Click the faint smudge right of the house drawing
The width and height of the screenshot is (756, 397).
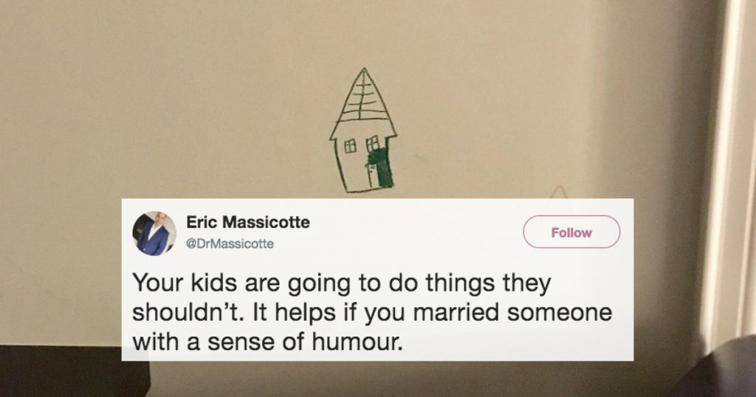pyautogui.click(x=416, y=158)
